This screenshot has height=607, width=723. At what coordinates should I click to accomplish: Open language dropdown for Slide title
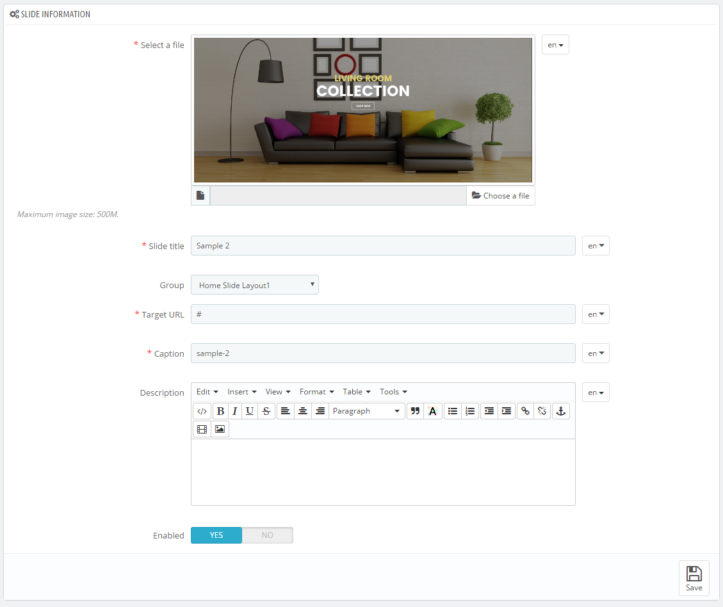pos(596,246)
